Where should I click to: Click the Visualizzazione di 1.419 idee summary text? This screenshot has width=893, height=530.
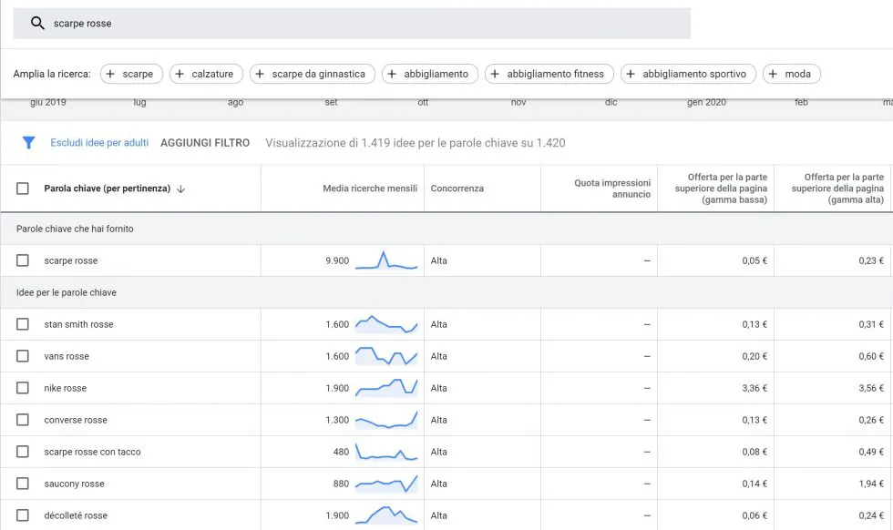(416, 143)
